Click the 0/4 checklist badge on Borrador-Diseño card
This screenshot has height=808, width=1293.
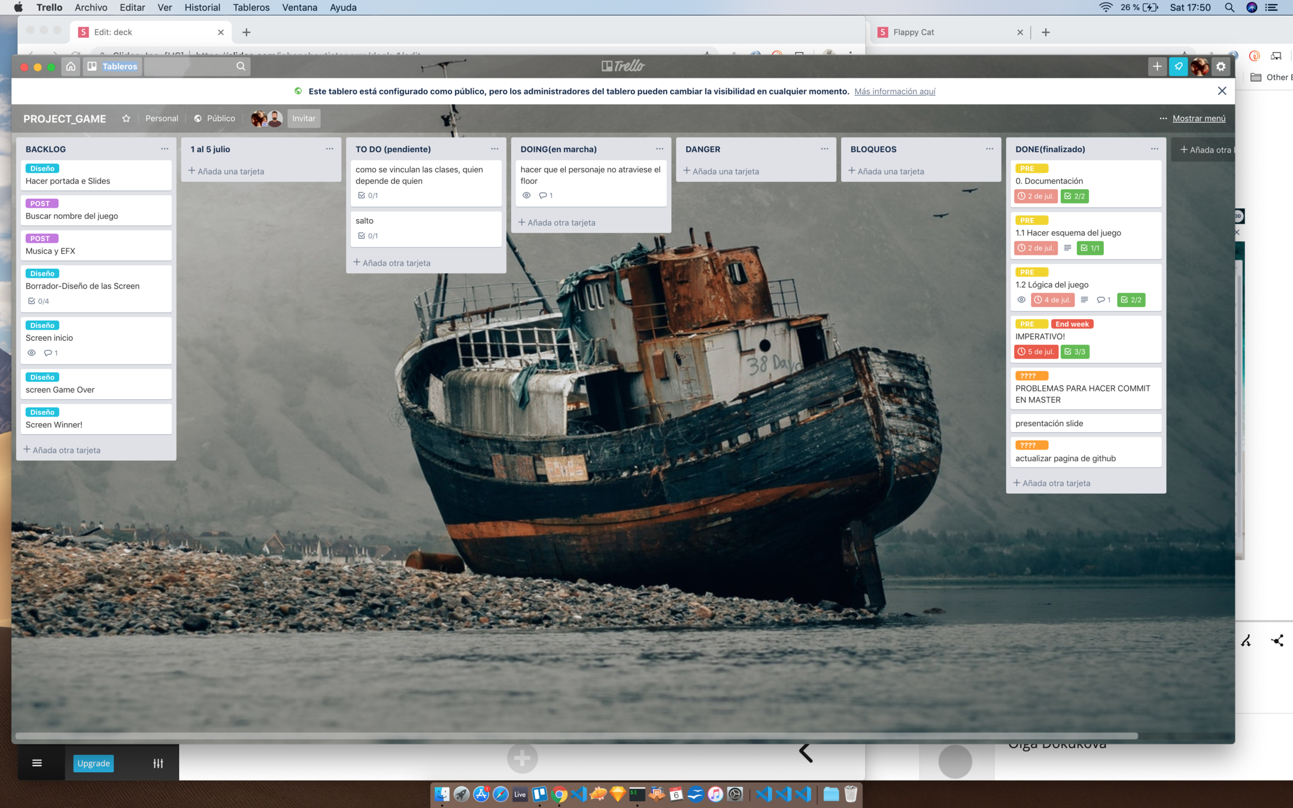click(38, 301)
